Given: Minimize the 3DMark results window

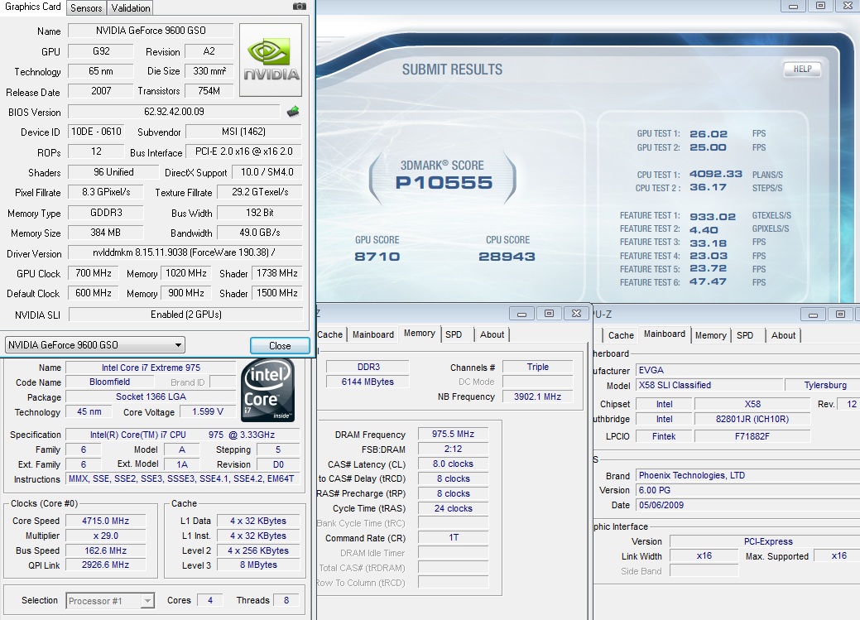Looking at the screenshot, I should (x=793, y=6).
